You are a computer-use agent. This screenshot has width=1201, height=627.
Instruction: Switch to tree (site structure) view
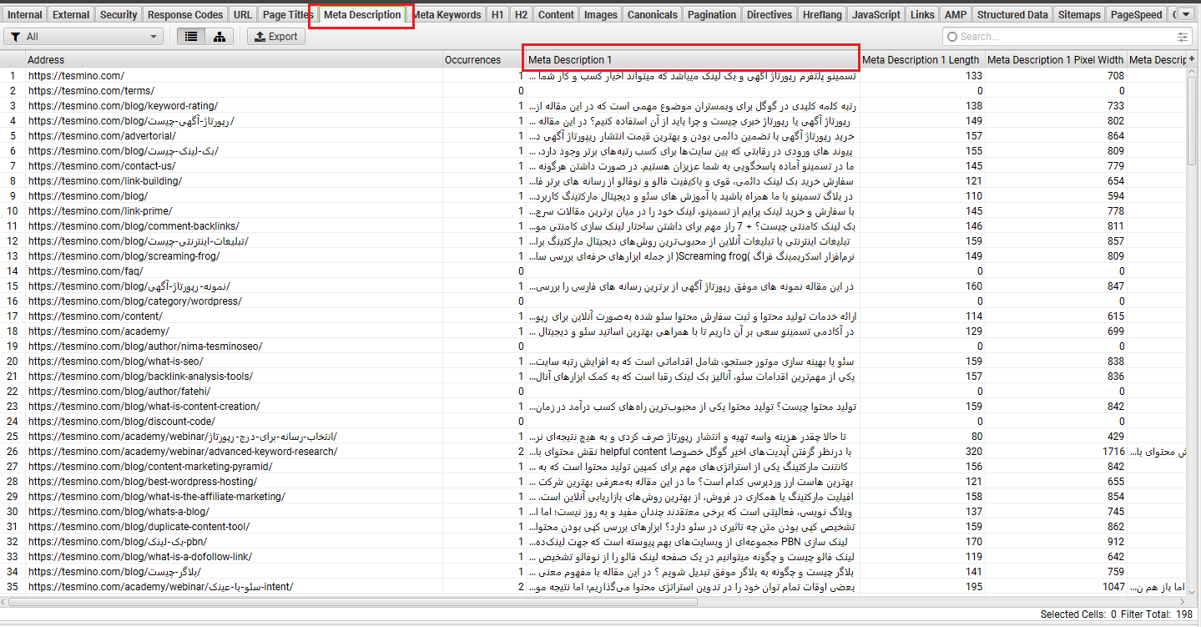pyautogui.click(x=220, y=37)
